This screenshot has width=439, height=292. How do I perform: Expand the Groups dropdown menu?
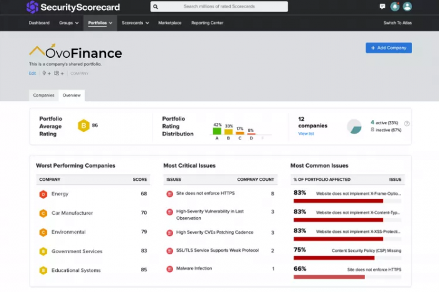pyautogui.click(x=69, y=23)
